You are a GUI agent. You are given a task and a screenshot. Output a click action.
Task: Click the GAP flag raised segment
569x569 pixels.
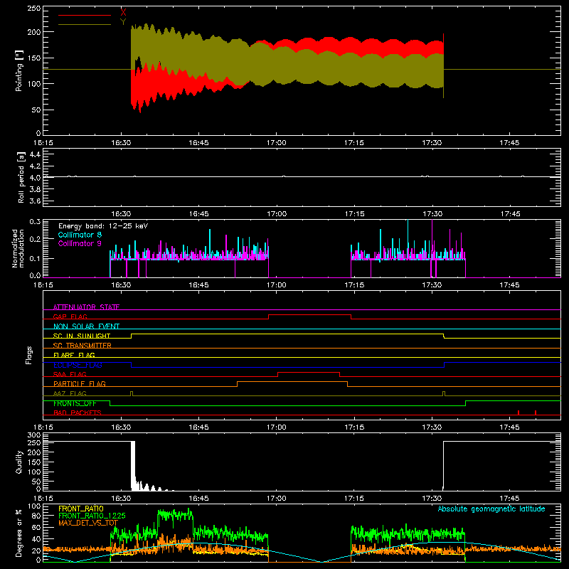click(x=309, y=315)
